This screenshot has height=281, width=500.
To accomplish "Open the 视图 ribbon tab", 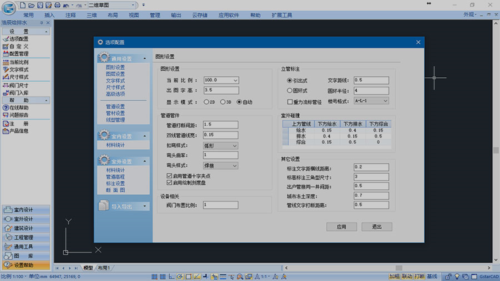I will 134,15.
